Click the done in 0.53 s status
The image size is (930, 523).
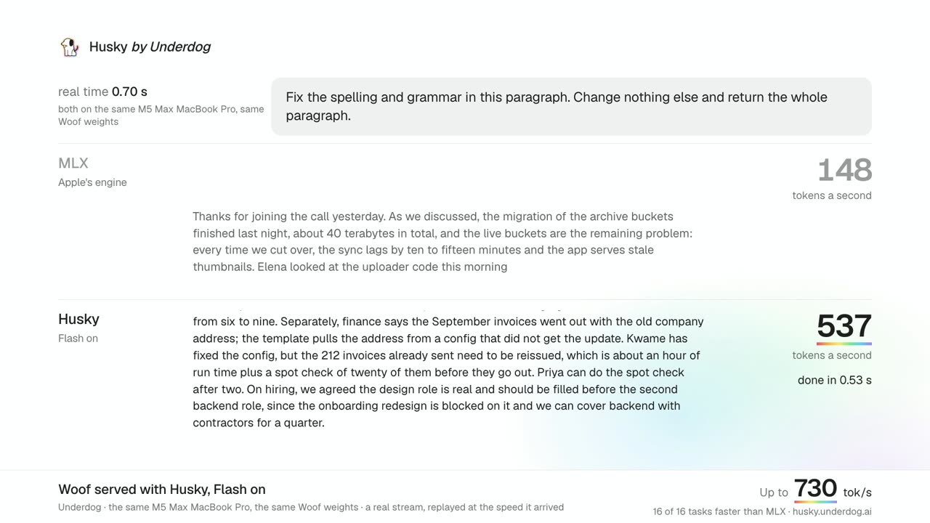(x=835, y=380)
